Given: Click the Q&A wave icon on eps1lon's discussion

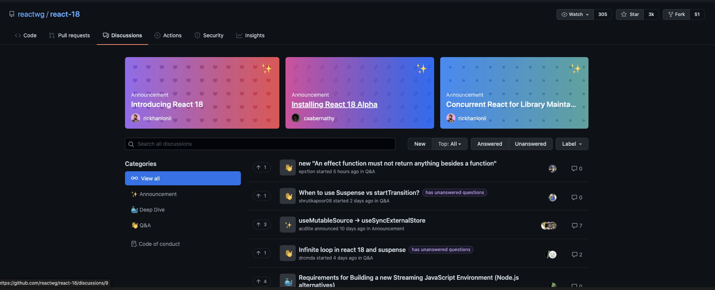Looking at the screenshot, I should click(x=288, y=167).
